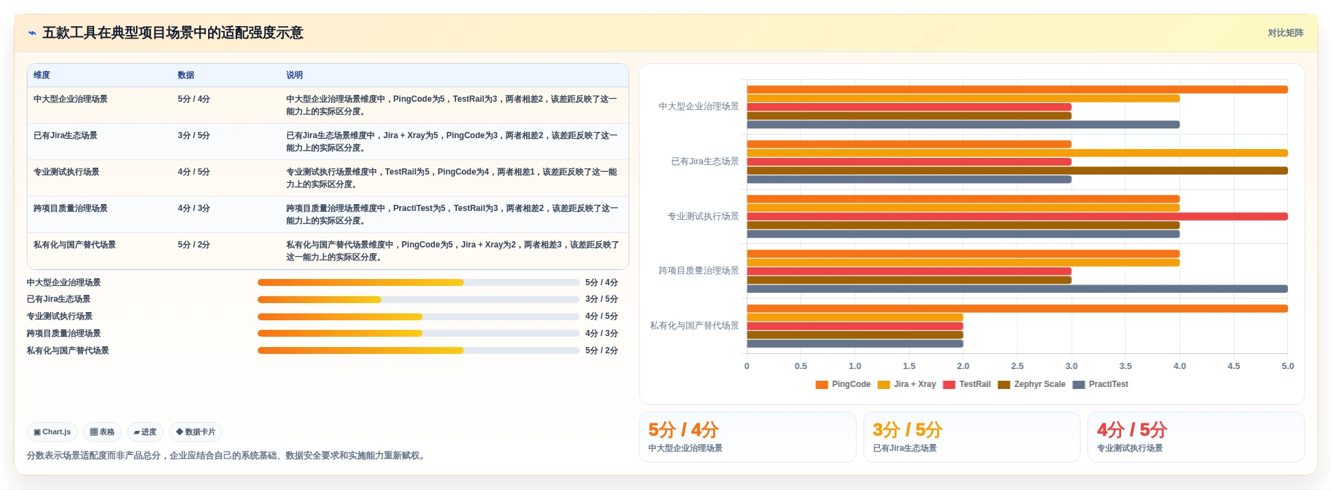The image size is (1332, 490).
Task: Click the card title 五款工具在典型项目场景中的适配强度示意
Action: point(173,33)
